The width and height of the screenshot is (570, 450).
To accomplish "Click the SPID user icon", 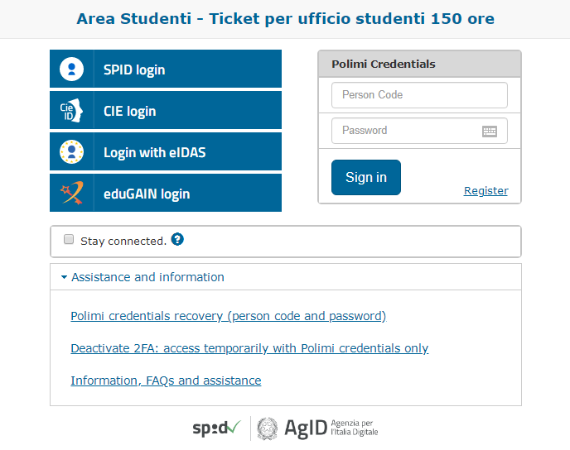I will pyautogui.click(x=71, y=69).
